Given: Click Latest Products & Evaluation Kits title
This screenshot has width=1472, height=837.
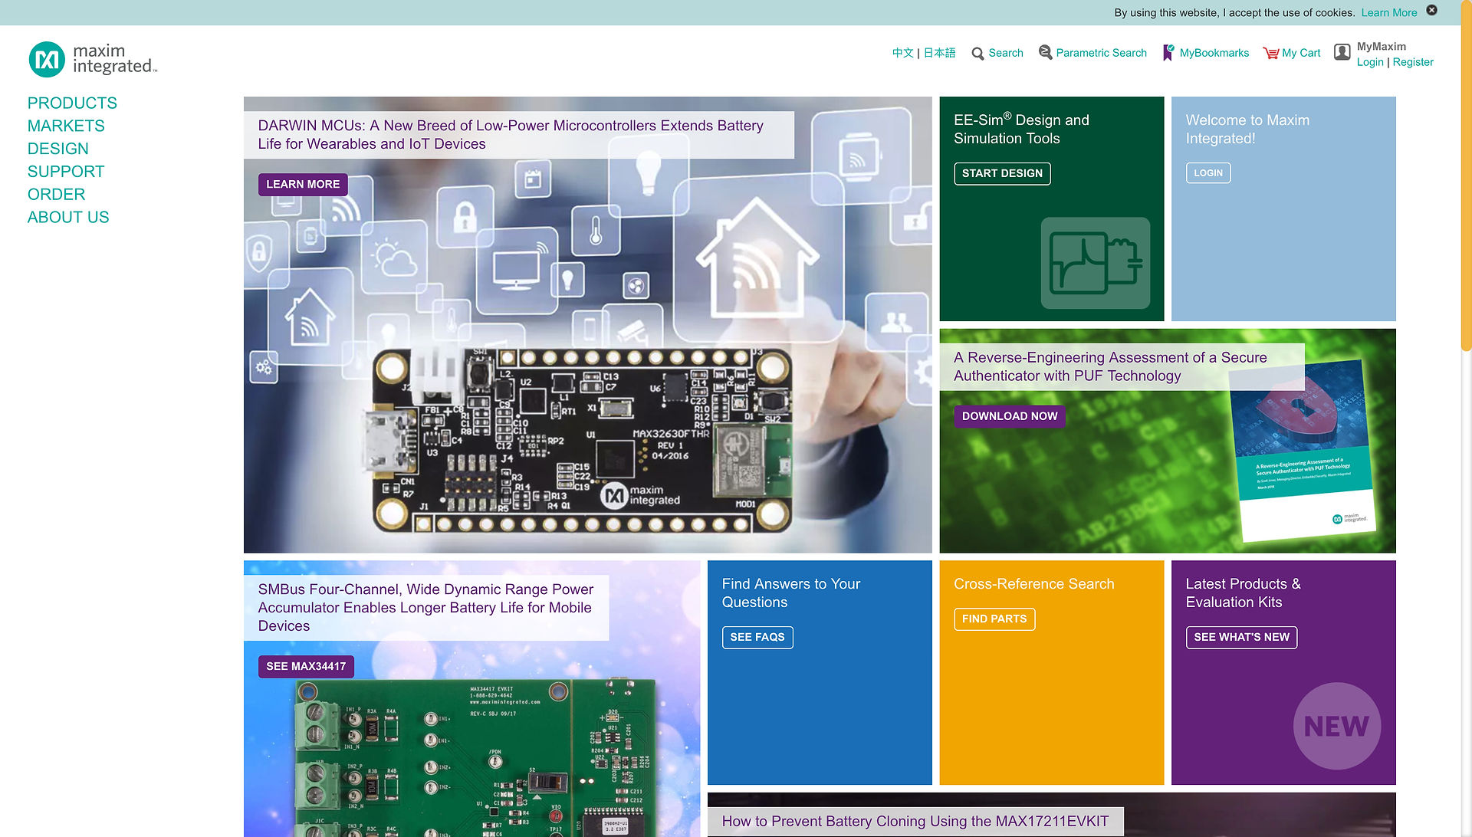Looking at the screenshot, I should coord(1243,593).
